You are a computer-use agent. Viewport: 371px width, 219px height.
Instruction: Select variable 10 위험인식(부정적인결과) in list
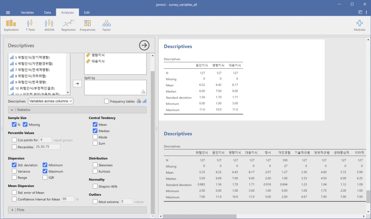[x=35, y=88]
